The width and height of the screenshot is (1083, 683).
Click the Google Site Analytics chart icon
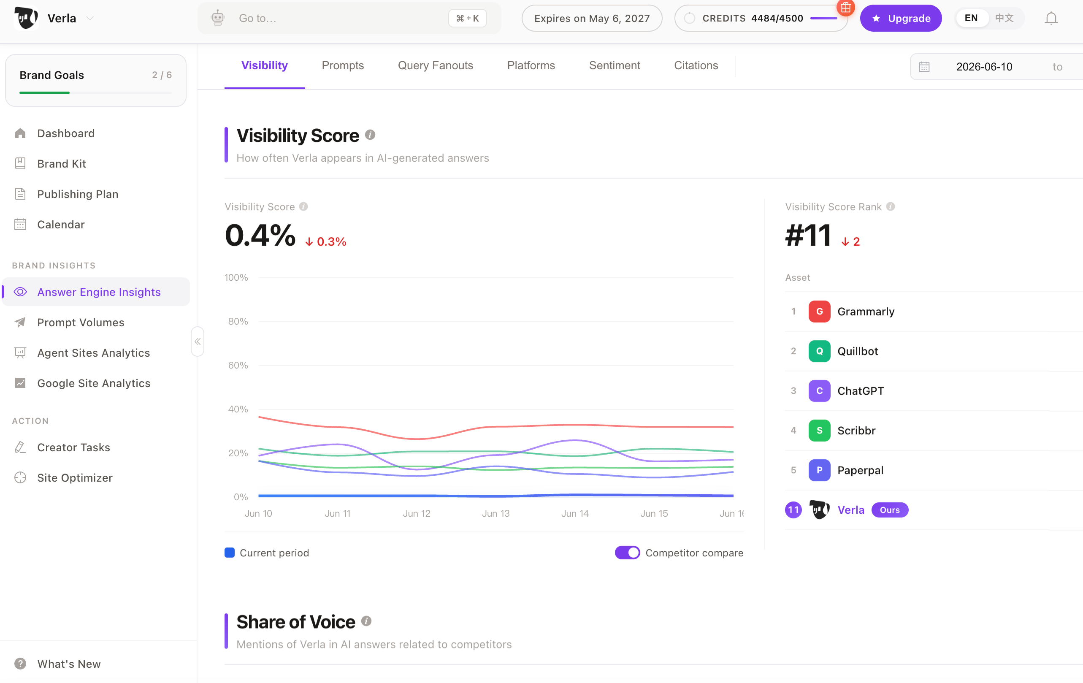tap(20, 383)
